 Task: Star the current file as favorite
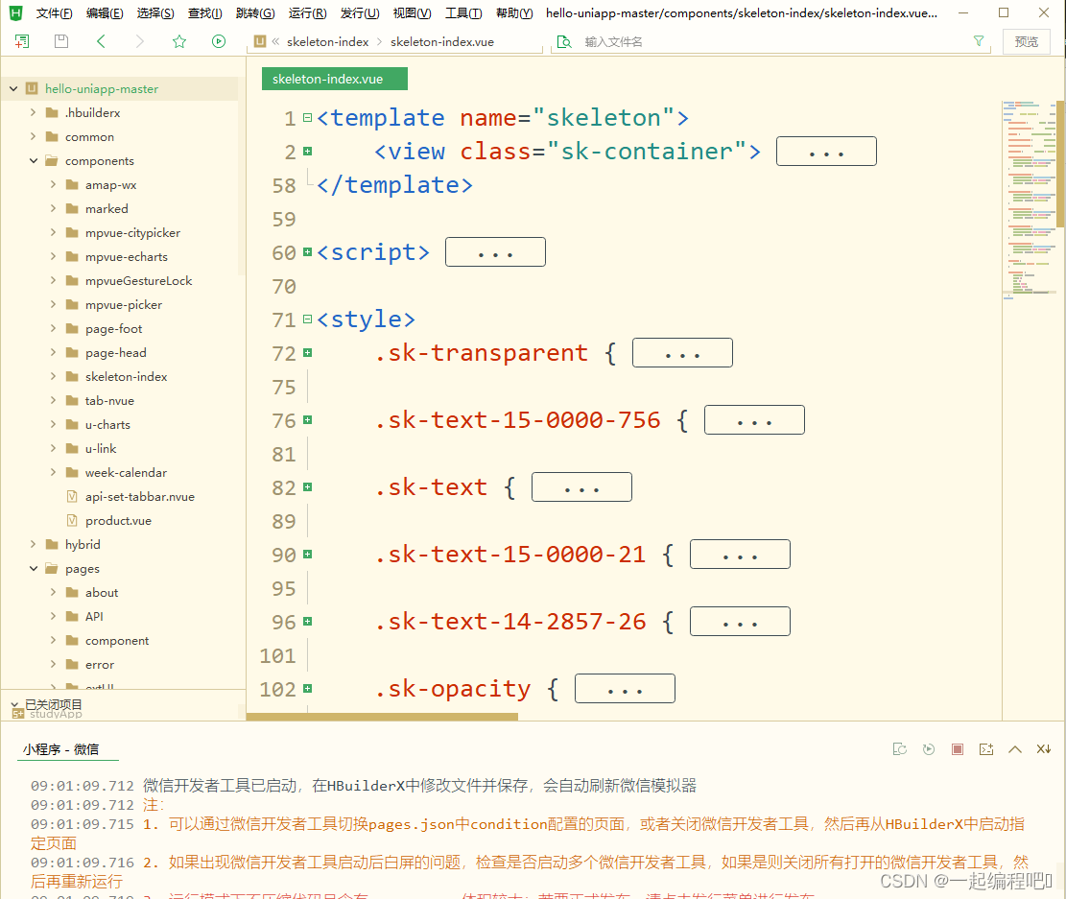pyautogui.click(x=178, y=41)
